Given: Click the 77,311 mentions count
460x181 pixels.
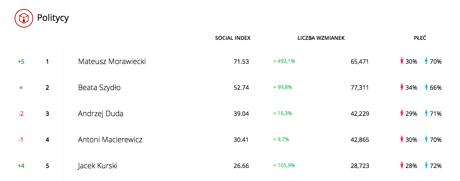Looking at the screenshot, I should click(360, 88).
